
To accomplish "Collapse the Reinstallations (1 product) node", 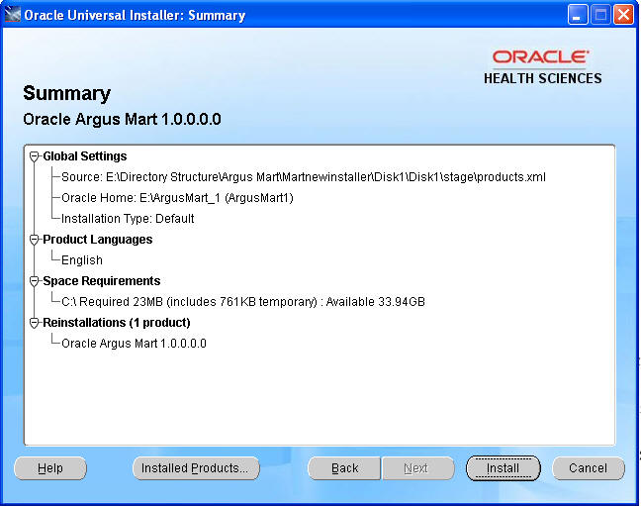I will tap(35, 323).
